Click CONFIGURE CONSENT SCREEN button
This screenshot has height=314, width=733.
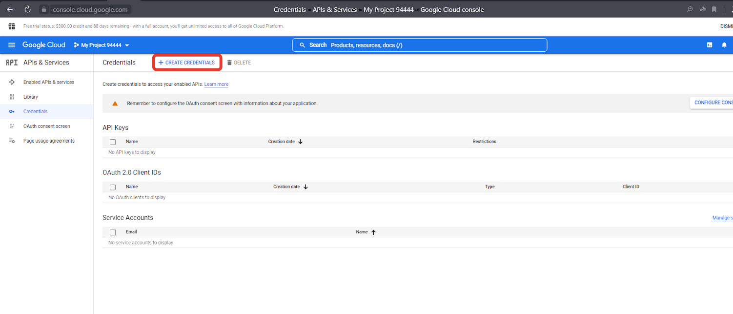[x=711, y=103]
